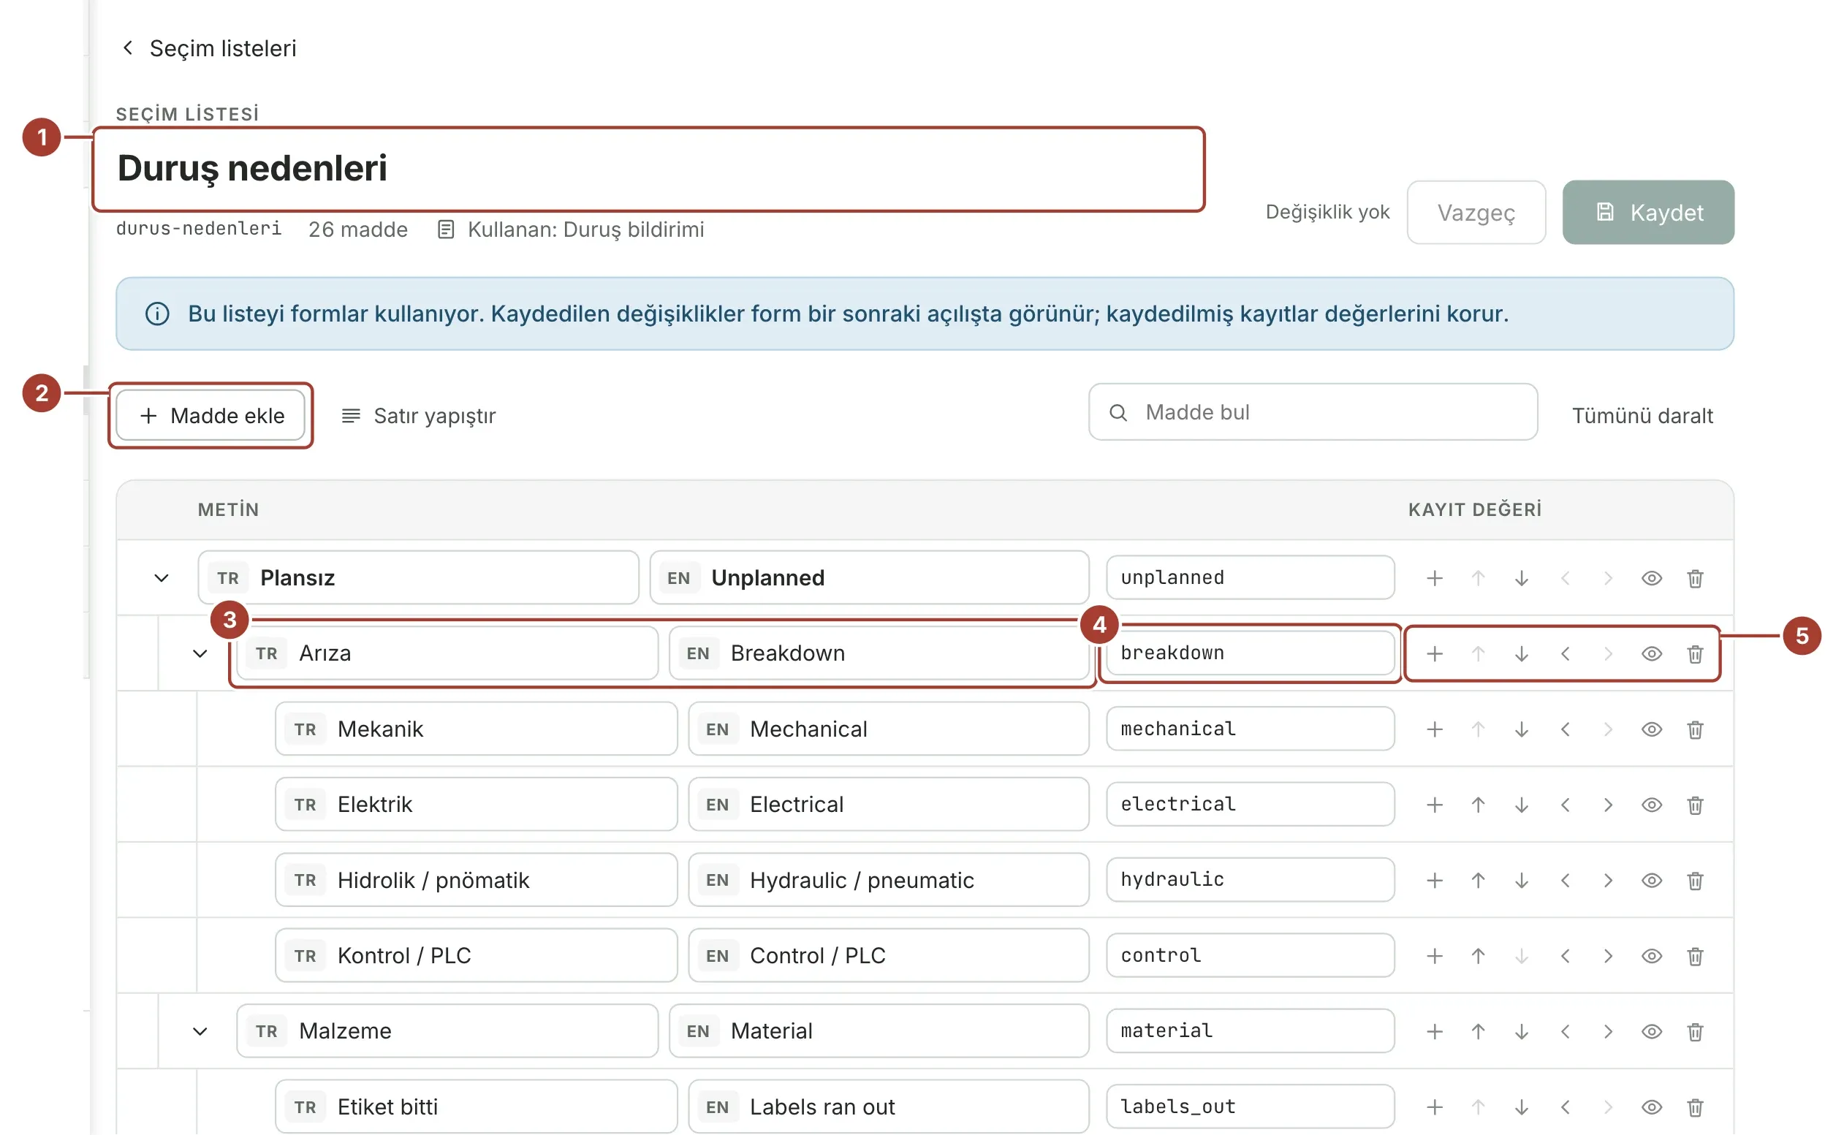
Task: Collapse the Arıza group chevron
Action: point(200,654)
